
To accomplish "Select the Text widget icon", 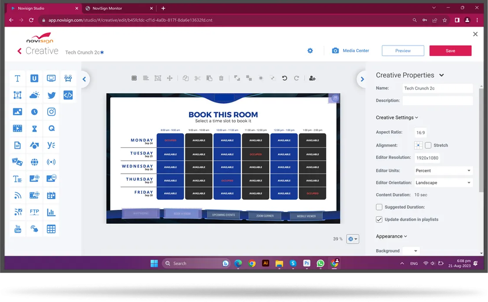I will point(17,78).
